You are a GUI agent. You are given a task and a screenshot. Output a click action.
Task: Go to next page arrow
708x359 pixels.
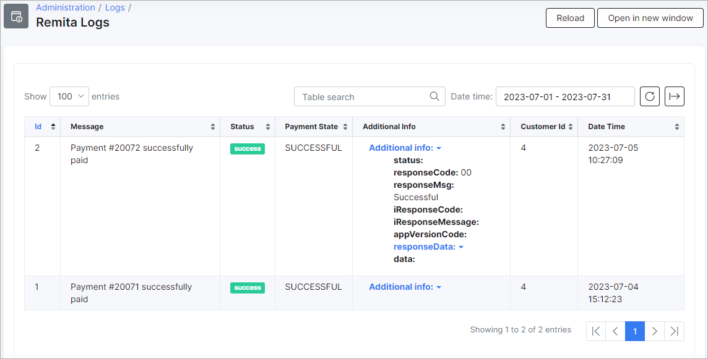[x=654, y=331]
